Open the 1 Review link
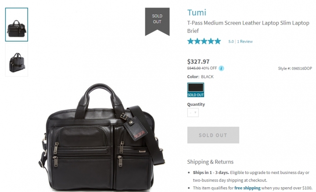Screen dimensions: 316x192 point(244,42)
